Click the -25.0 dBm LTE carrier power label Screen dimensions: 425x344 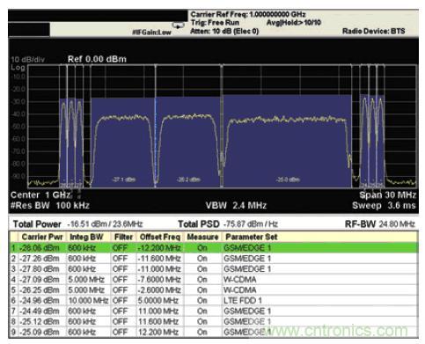coord(288,179)
